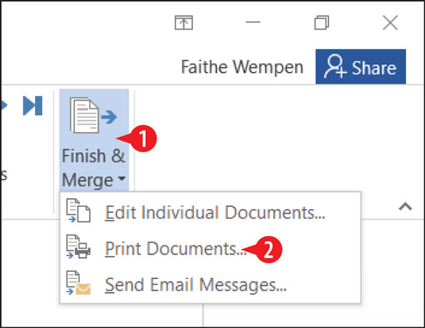Jump to the last record arrow icon
Screen dimensions: 425x328
(33, 105)
